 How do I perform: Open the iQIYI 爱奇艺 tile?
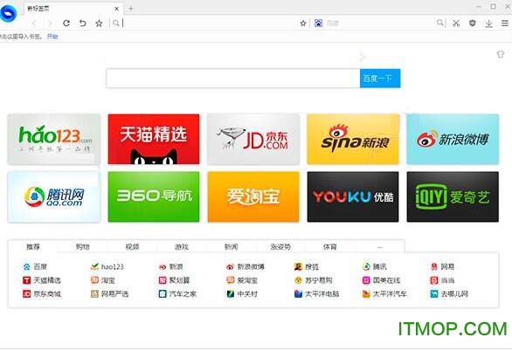(x=453, y=196)
